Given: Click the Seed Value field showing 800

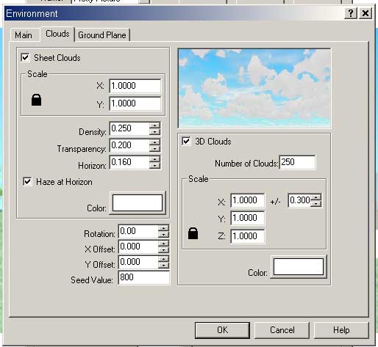Looking at the screenshot, I should pos(143,277).
